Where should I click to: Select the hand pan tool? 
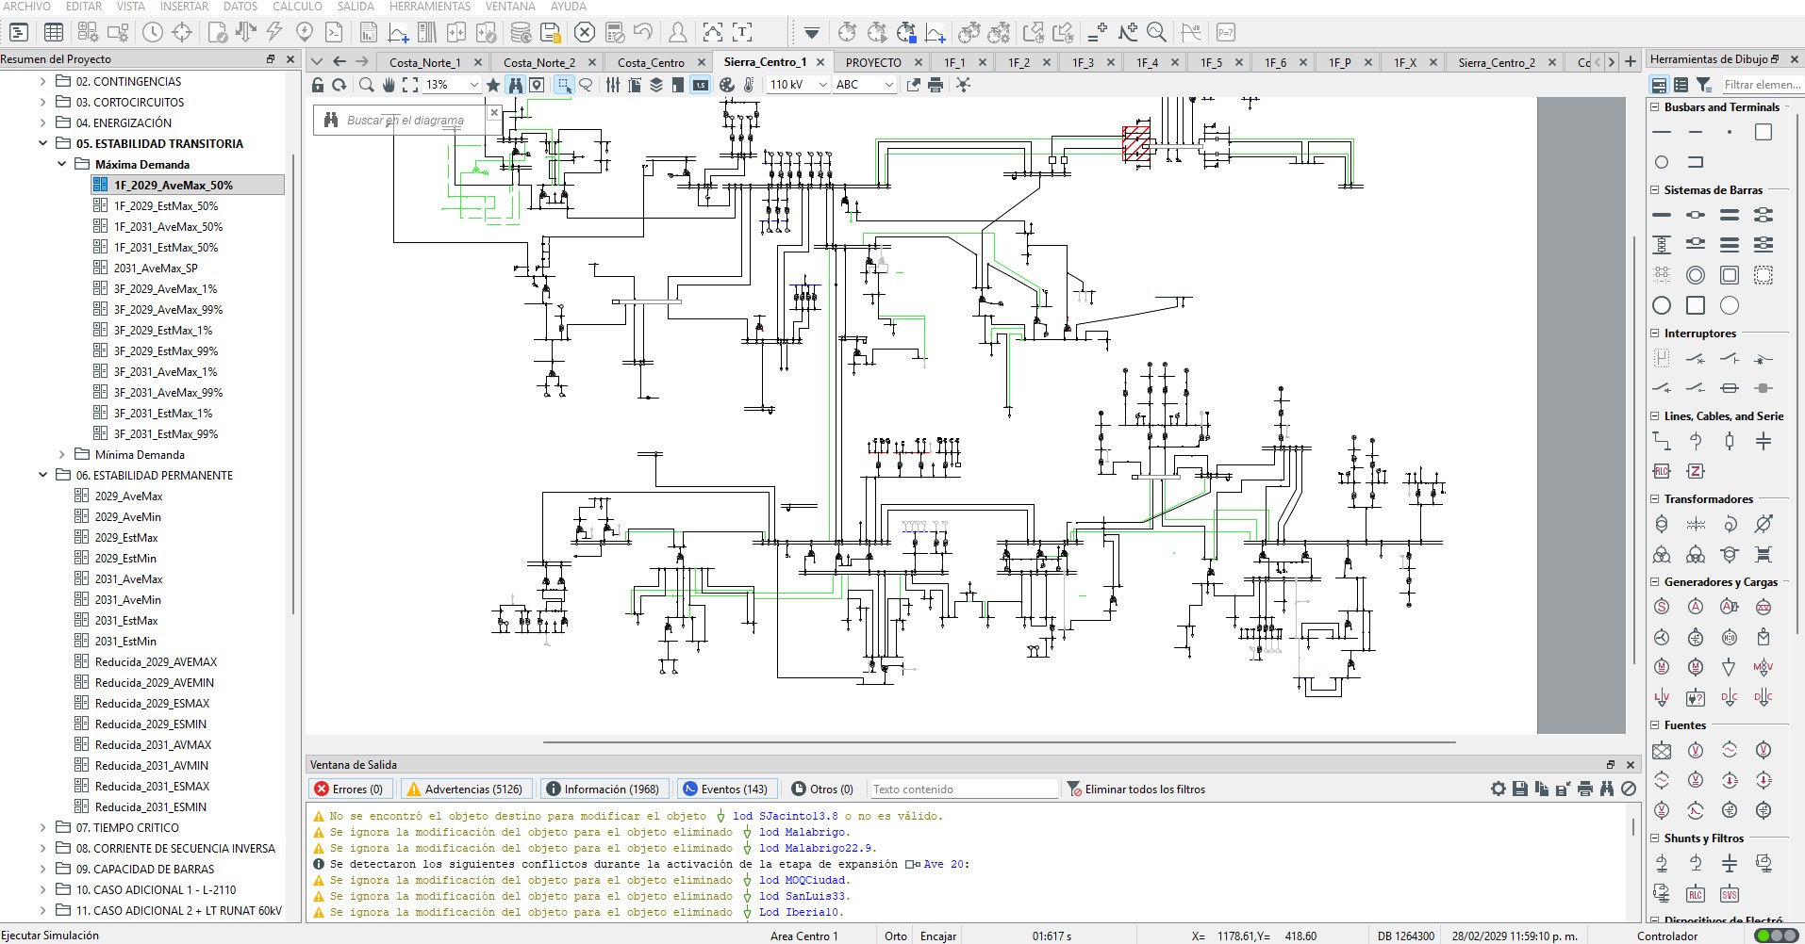pyautogui.click(x=389, y=85)
